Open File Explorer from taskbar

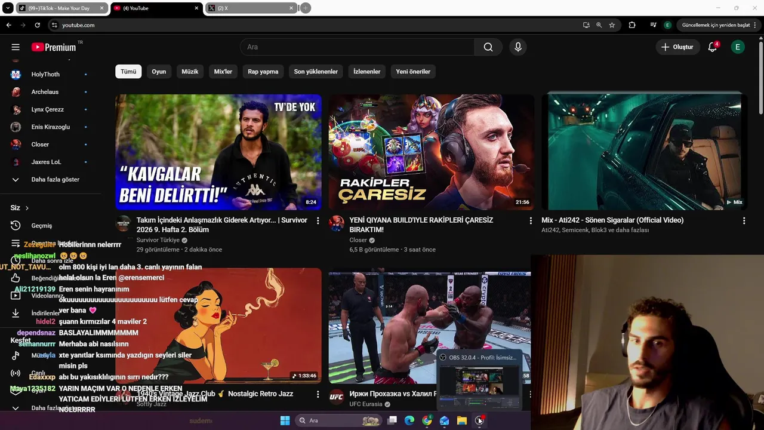(x=461, y=420)
